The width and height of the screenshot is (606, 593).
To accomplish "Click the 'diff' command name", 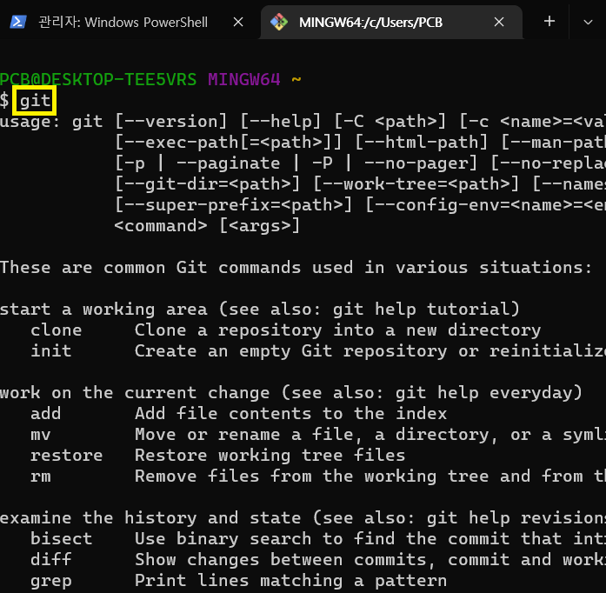I will click(x=51, y=560).
